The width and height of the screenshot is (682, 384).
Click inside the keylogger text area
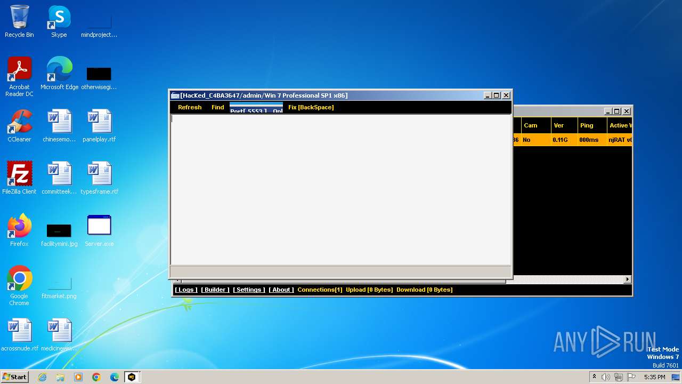coord(340,189)
